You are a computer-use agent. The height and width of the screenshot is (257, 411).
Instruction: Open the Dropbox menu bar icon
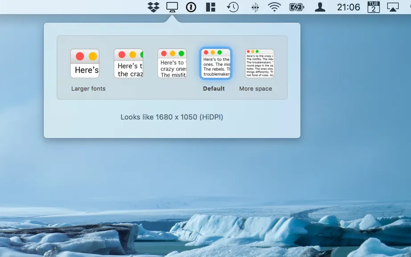154,7
